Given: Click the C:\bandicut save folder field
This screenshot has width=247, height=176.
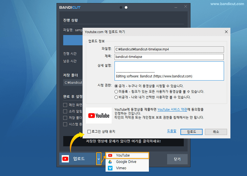Looking at the screenshot, I should pos(73,83).
